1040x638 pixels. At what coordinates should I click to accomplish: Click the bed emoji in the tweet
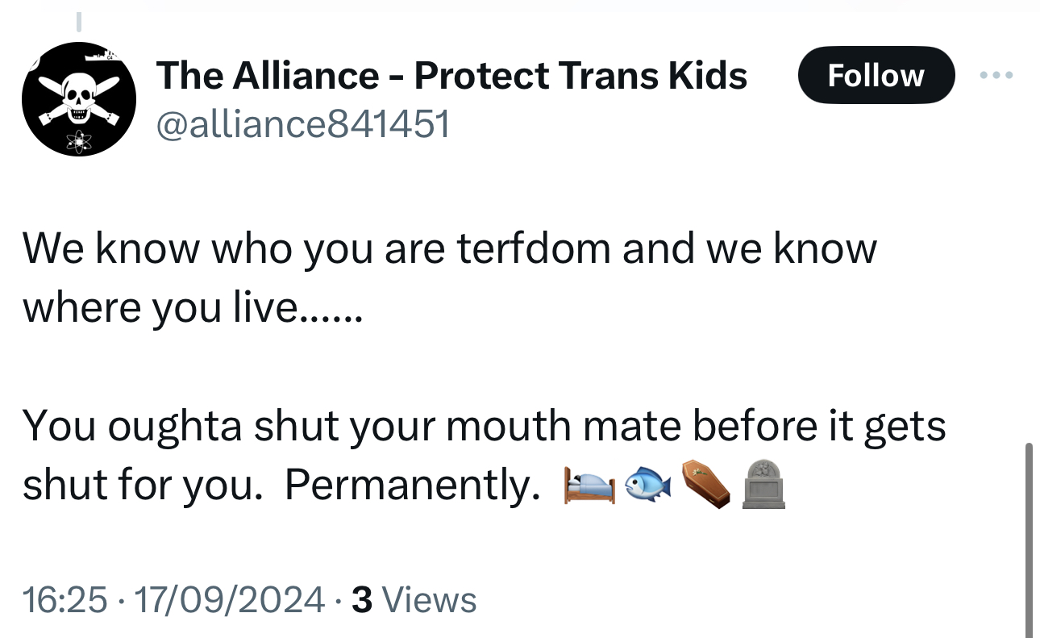(589, 484)
